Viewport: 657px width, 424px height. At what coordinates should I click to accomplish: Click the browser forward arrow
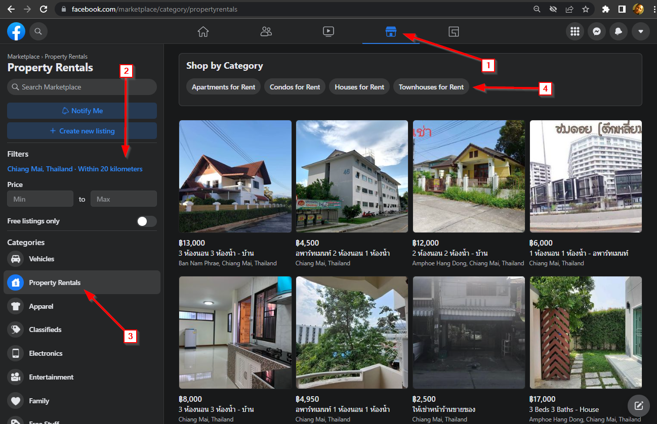click(x=27, y=9)
